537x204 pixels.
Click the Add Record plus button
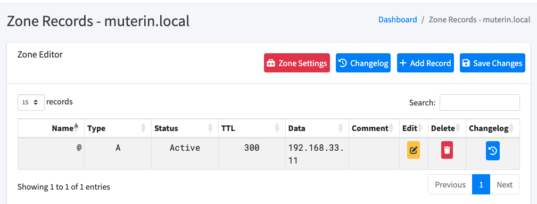pos(425,63)
